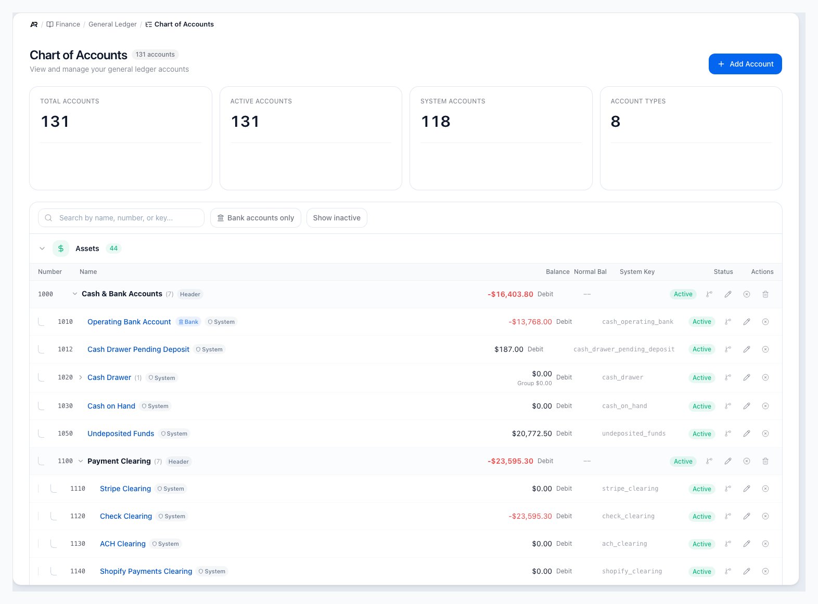Click the branch icon on ACH Clearing row

(728, 544)
